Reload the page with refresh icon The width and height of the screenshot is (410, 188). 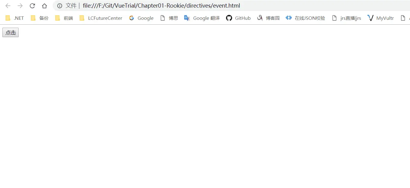pos(32,6)
